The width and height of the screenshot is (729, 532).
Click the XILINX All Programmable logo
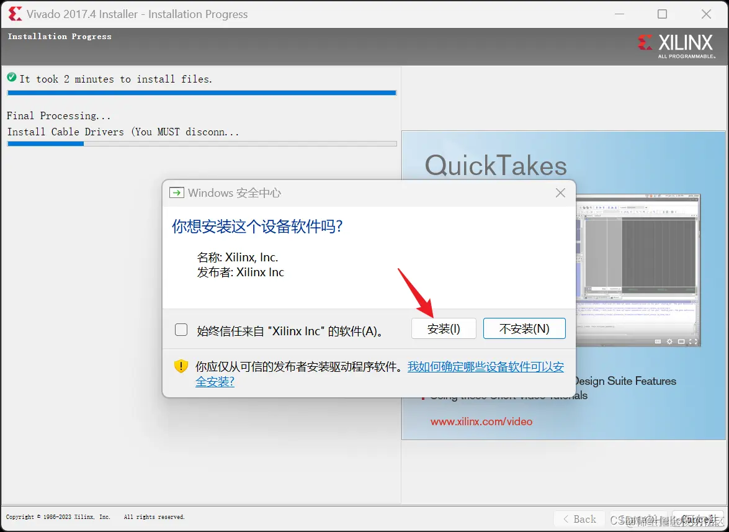point(676,45)
